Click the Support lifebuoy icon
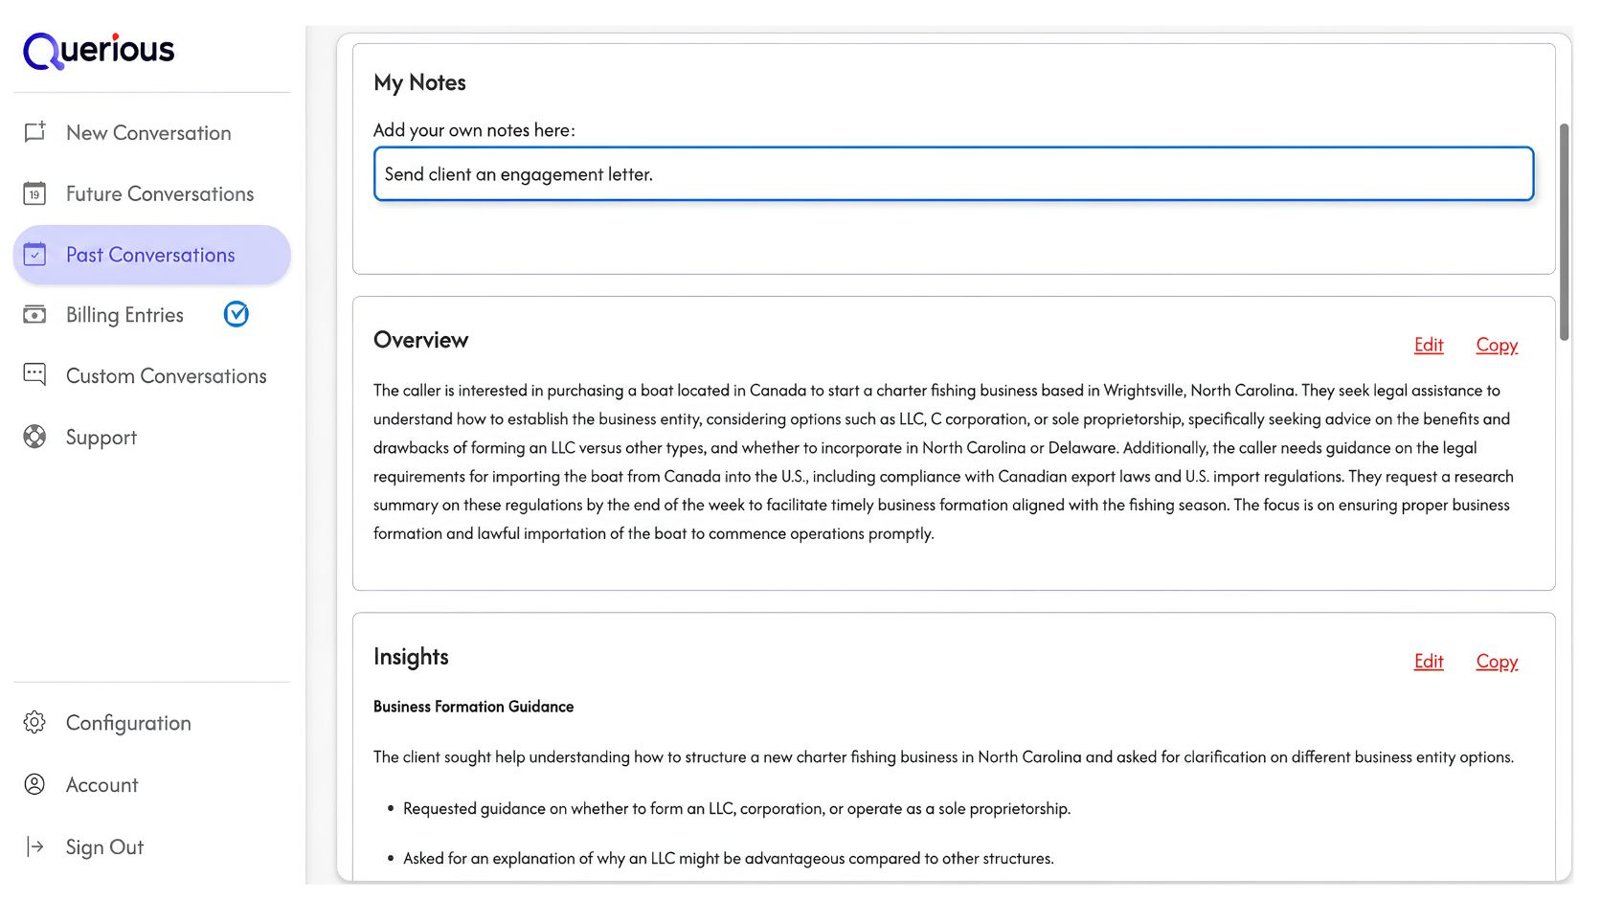 [34, 437]
